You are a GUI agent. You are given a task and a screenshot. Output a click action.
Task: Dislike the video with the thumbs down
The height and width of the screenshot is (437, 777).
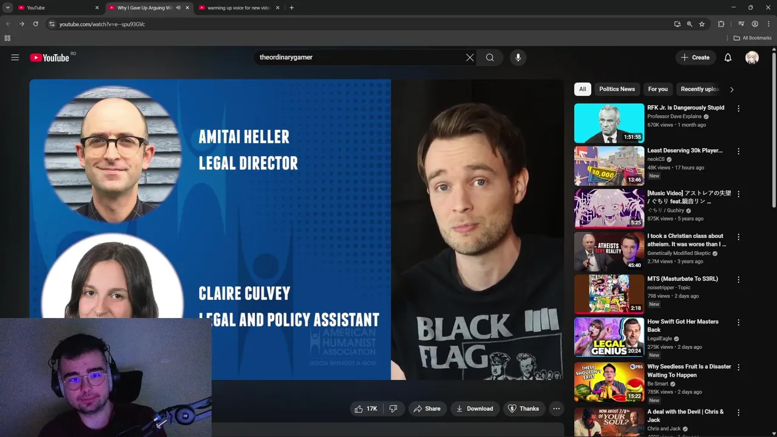(x=393, y=408)
